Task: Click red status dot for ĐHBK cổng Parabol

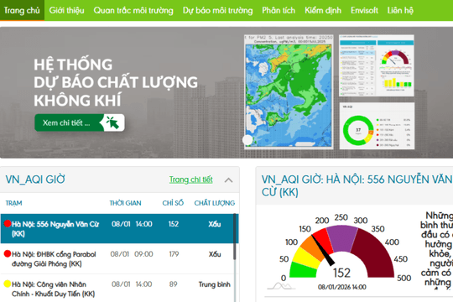Action: pos(8,253)
